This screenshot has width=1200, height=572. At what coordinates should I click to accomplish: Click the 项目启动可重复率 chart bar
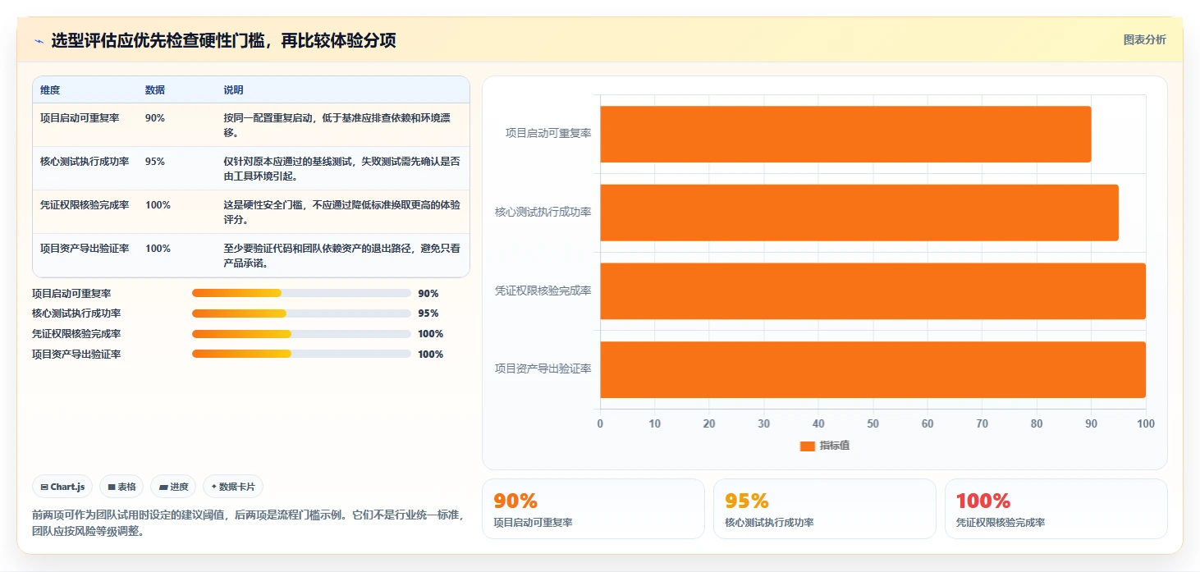coord(845,134)
